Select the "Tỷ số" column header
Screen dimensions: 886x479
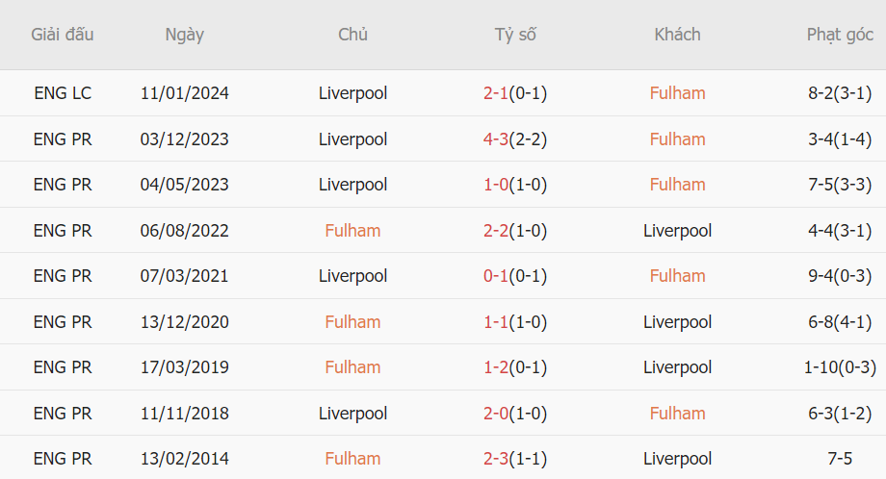click(515, 35)
